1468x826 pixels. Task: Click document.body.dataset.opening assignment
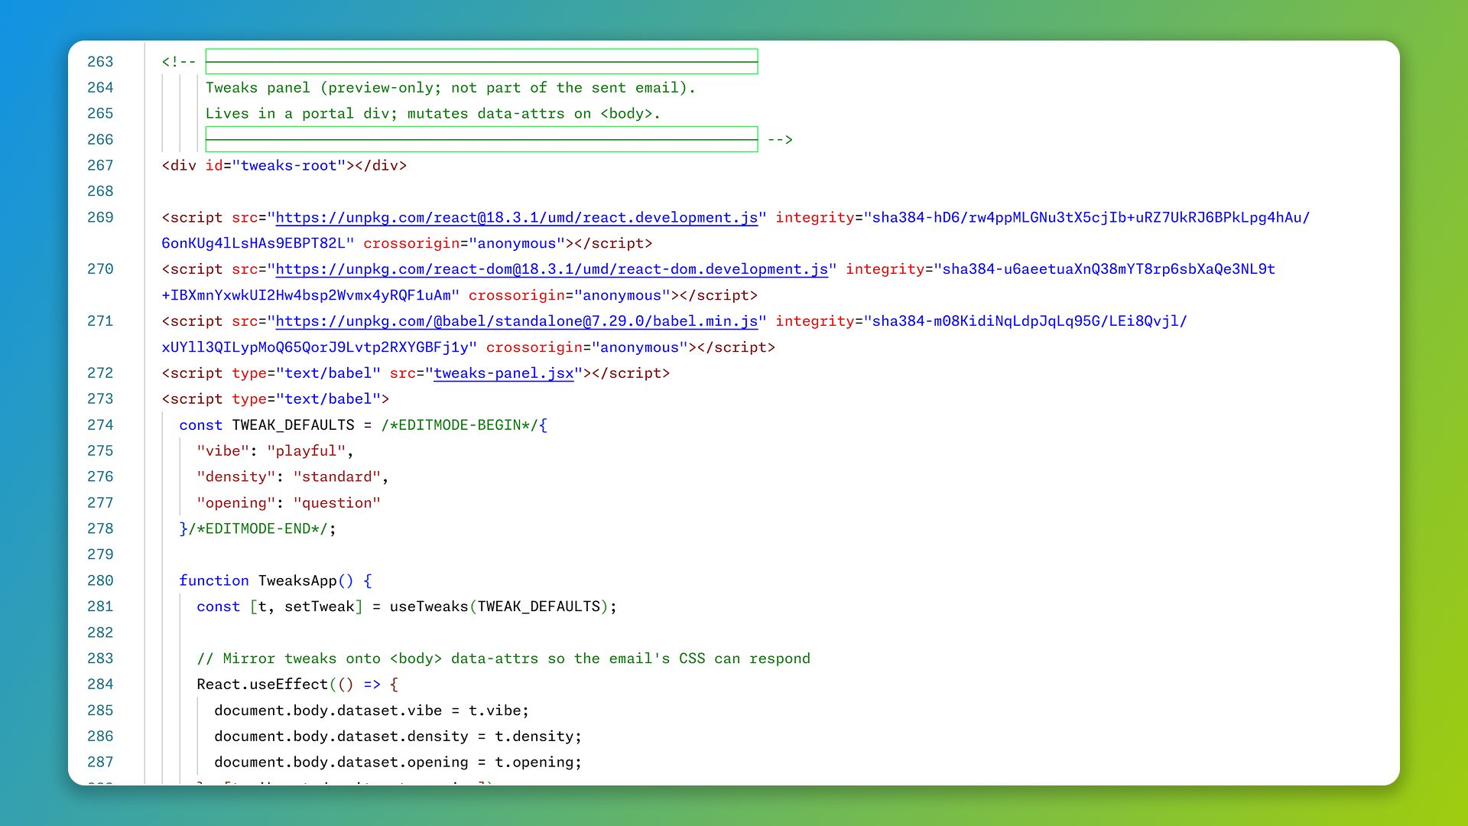click(x=398, y=763)
